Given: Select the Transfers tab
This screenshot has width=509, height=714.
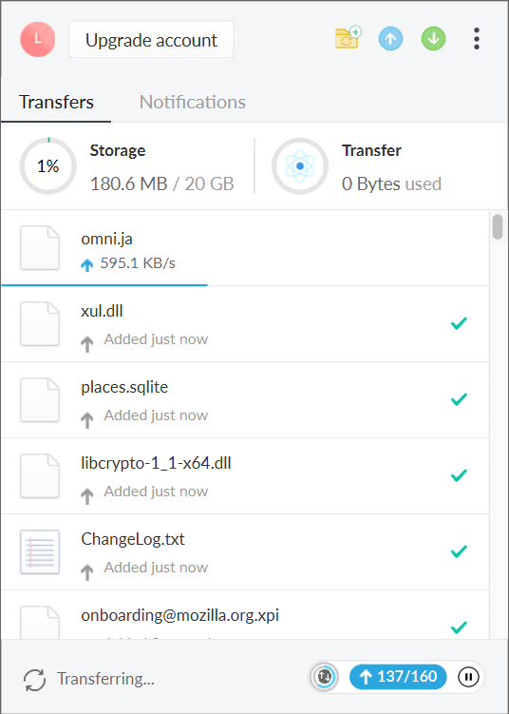Looking at the screenshot, I should [56, 102].
